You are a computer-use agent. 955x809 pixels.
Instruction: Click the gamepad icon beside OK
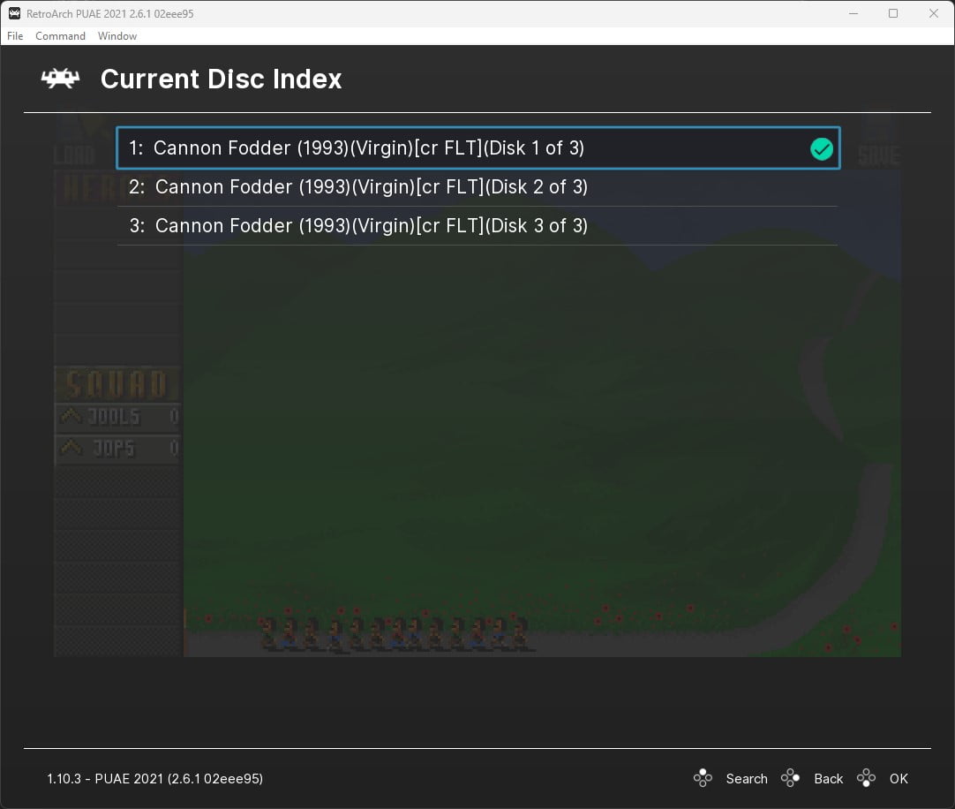(x=867, y=778)
